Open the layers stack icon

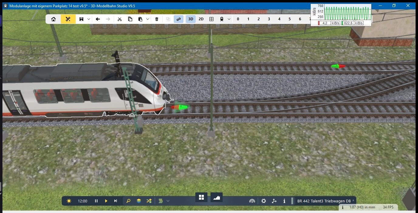pyautogui.click(x=139, y=201)
